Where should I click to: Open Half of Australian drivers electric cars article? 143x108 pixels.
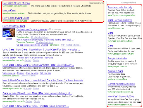pyautogui.click(x=45, y=40)
